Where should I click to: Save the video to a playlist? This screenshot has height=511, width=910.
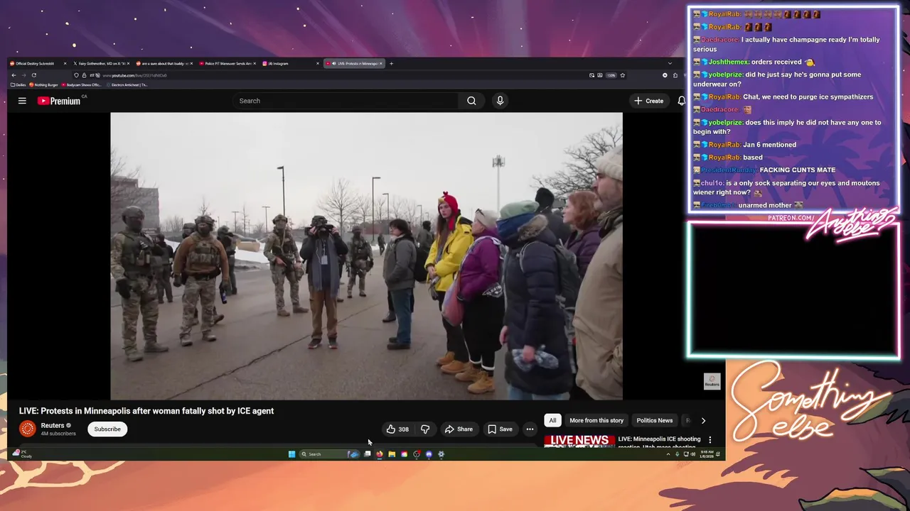click(500, 429)
